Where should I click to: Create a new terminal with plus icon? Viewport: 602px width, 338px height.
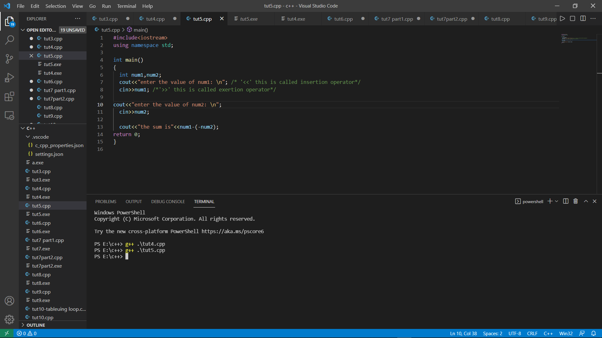coord(550,201)
